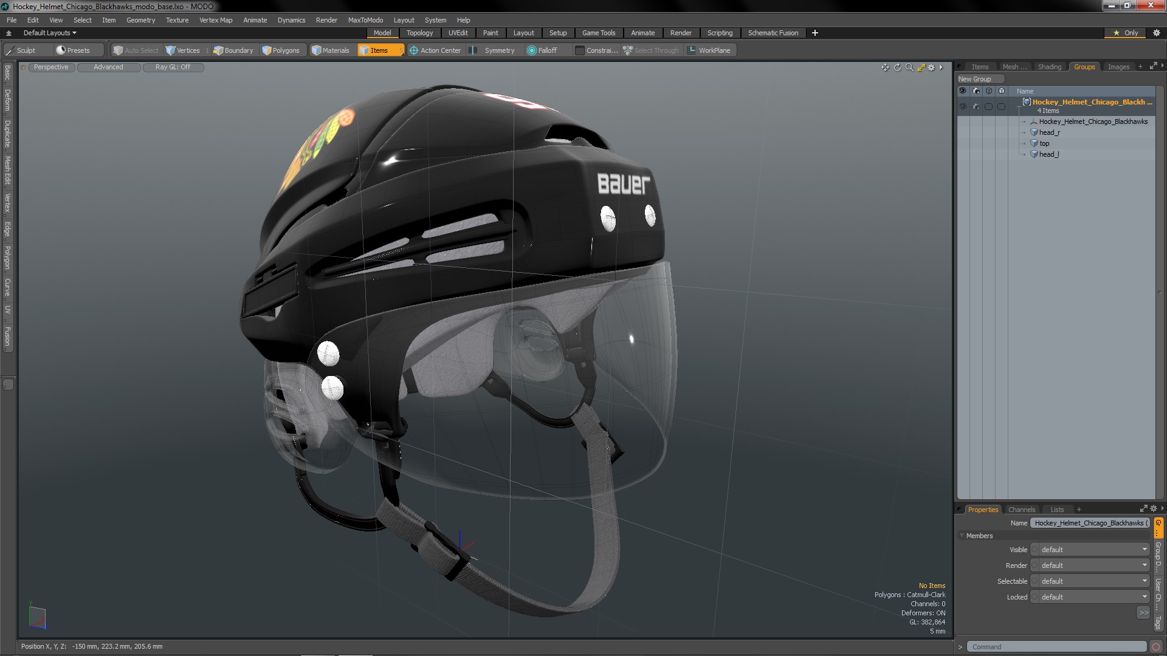Click the Select Through button

(x=651, y=50)
